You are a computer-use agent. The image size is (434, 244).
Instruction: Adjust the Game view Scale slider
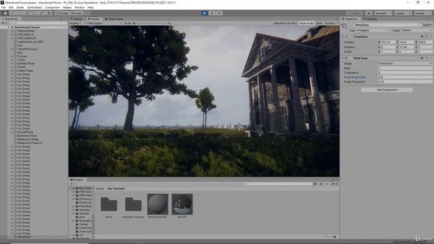click(x=151, y=23)
